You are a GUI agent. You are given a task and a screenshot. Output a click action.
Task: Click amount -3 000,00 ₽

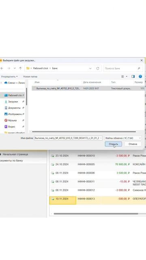[x=122, y=190]
